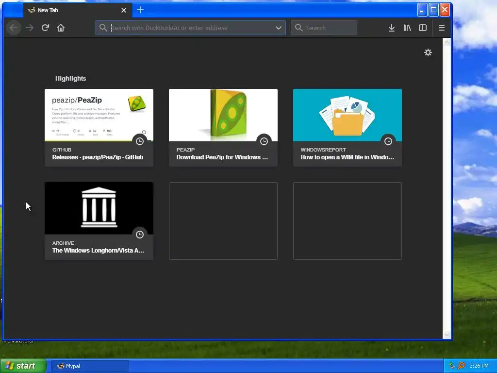Click the taskbar clock 3:26 PM

(479, 366)
